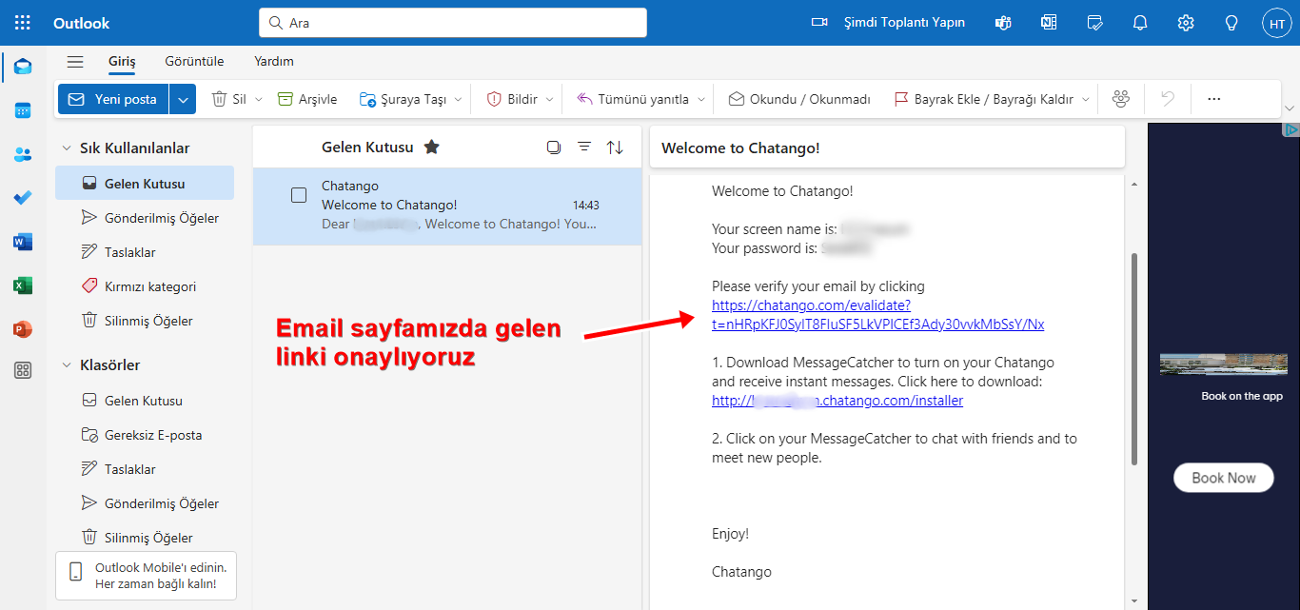Open the Bildir dropdown arrow
The width and height of the screenshot is (1300, 610).
[x=549, y=99]
